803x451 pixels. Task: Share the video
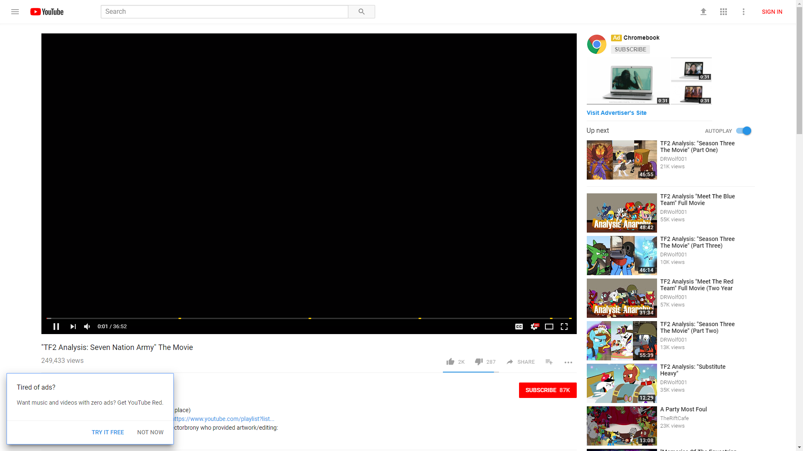tap(521, 362)
